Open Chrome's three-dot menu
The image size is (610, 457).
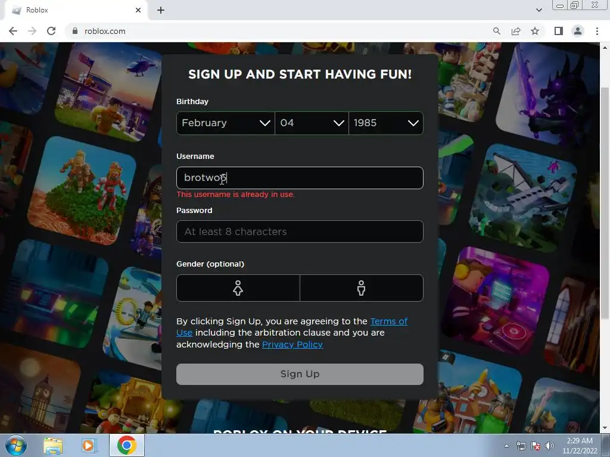click(x=597, y=31)
